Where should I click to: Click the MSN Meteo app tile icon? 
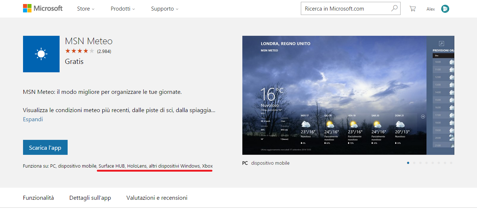41,54
